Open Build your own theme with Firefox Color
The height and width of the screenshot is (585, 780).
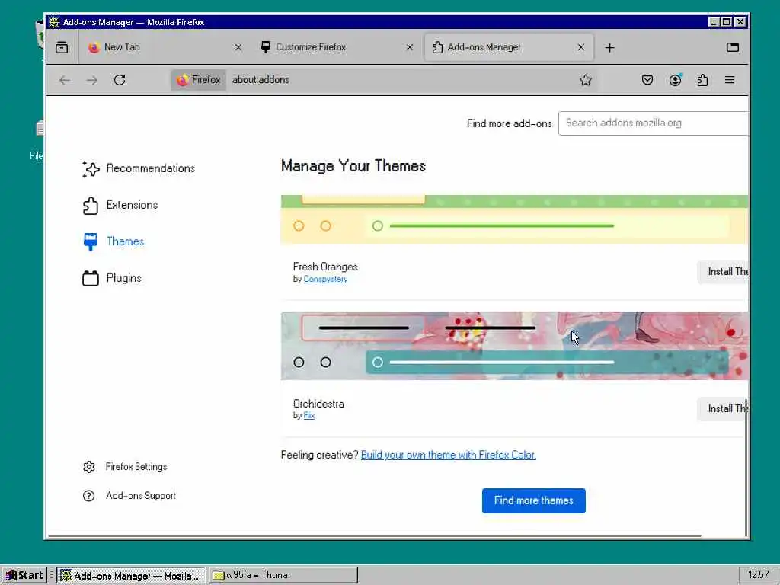(x=448, y=456)
